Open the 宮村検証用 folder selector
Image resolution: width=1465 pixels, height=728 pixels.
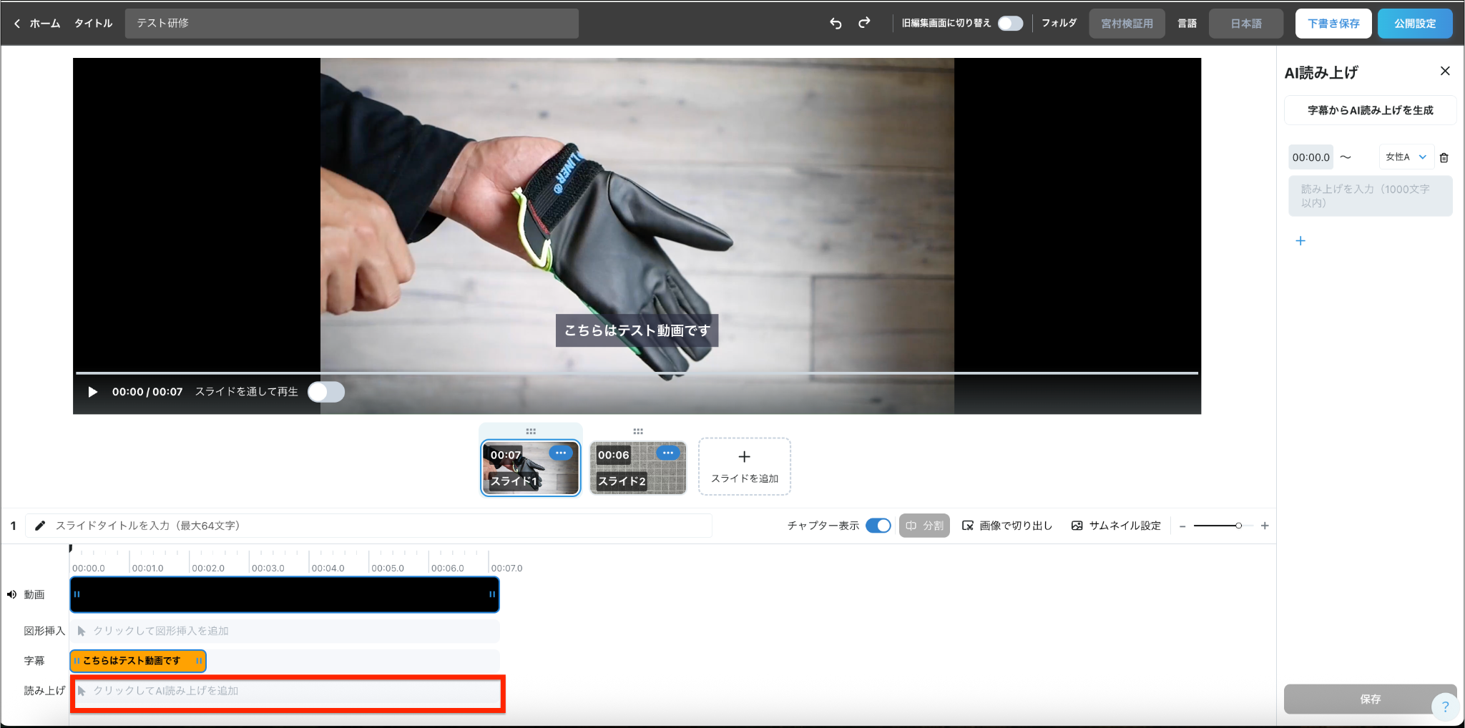pyautogui.click(x=1127, y=24)
